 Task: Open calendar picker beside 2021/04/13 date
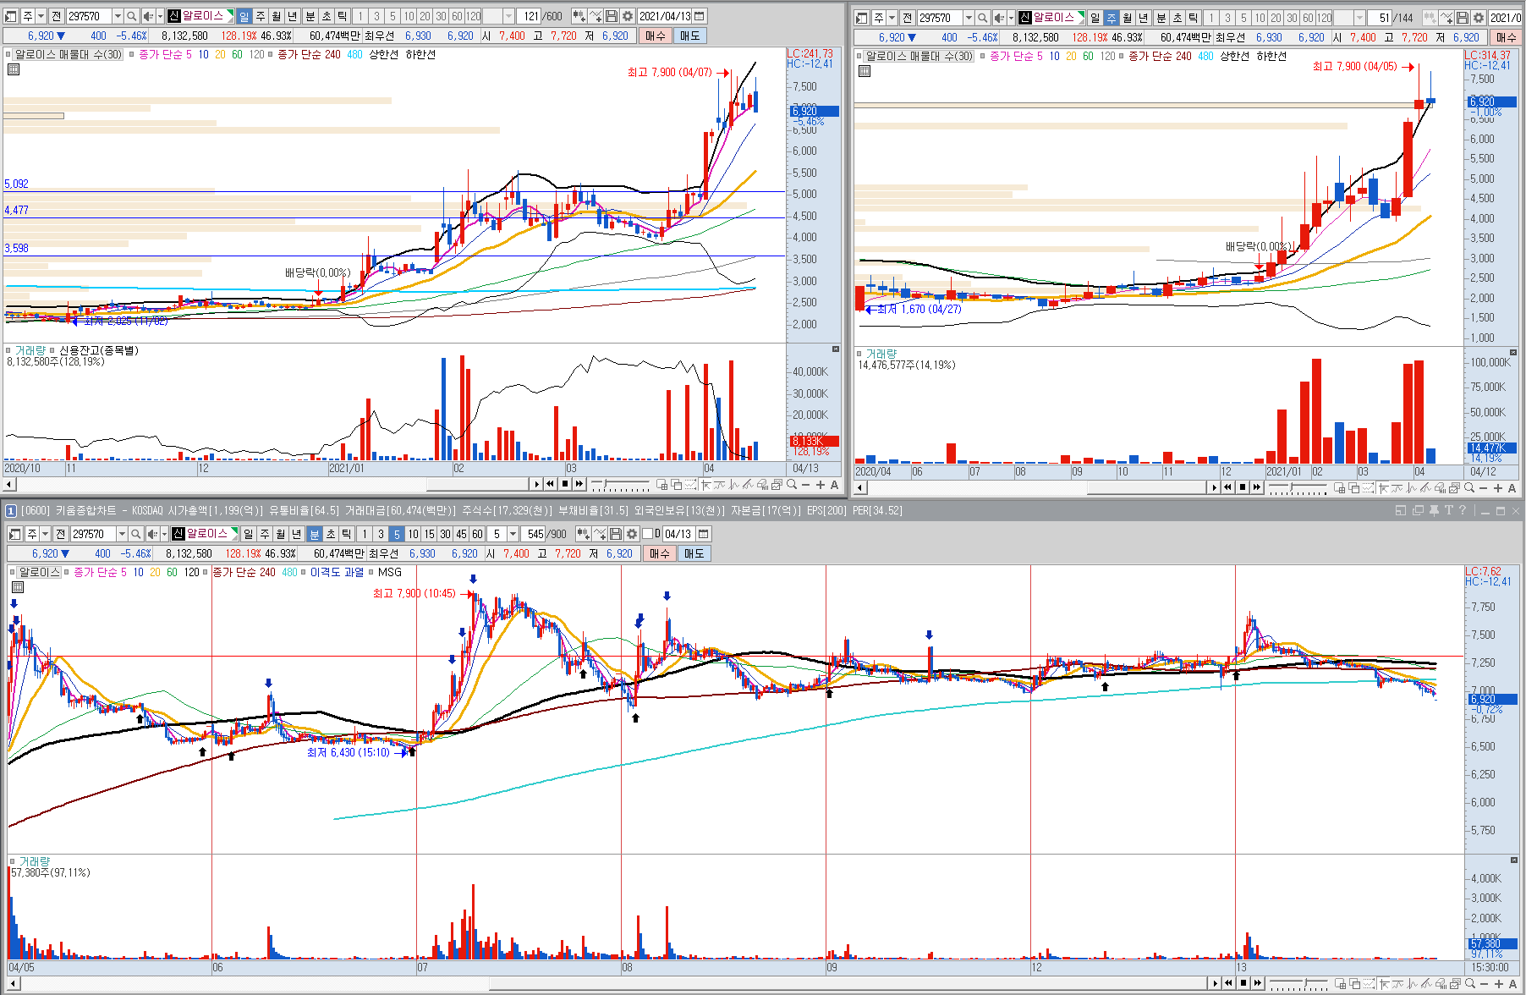[699, 16]
